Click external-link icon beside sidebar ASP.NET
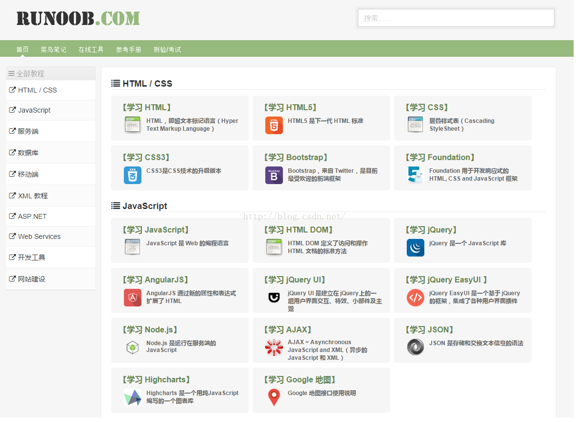Viewport: 580px width, 422px height. click(x=13, y=218)
